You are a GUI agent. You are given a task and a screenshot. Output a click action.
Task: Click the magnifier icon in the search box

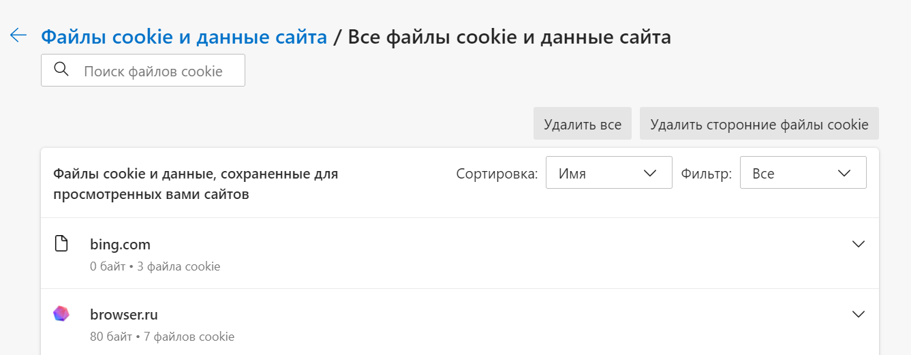coord(61,70)
